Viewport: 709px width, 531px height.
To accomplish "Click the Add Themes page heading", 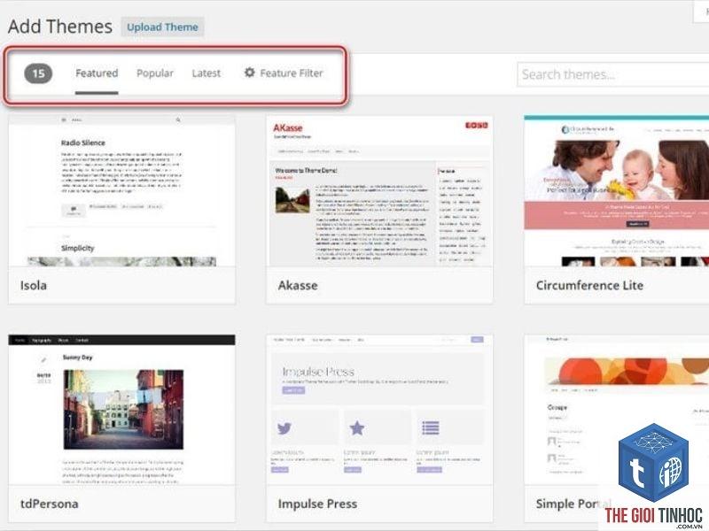I will 60,27.
